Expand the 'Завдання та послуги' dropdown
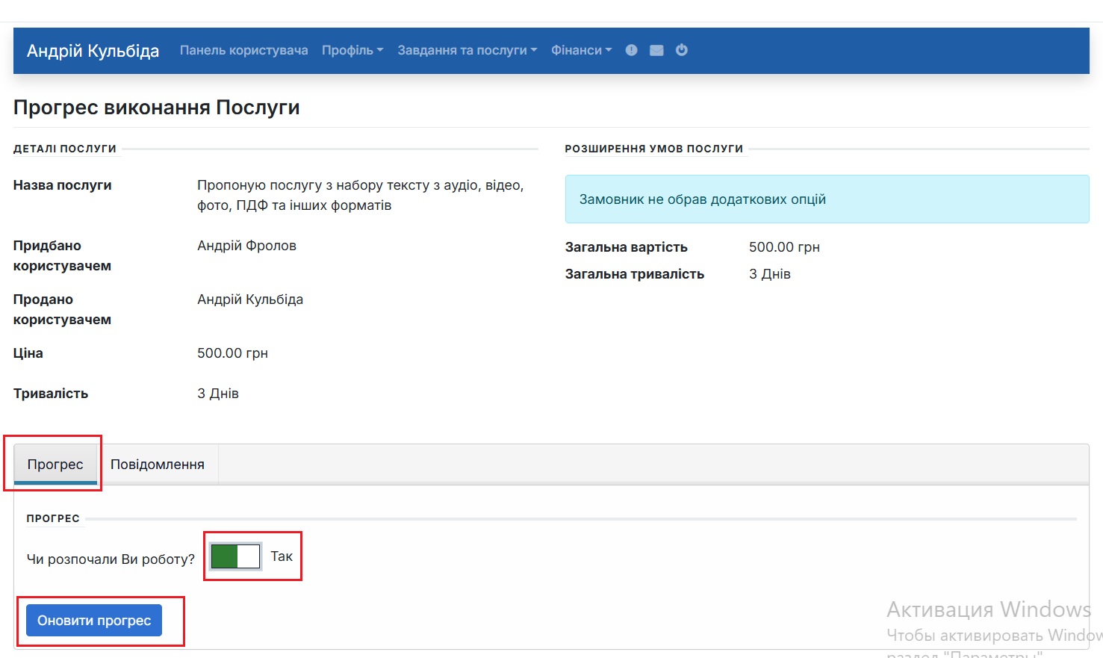 tap(466, 50)
